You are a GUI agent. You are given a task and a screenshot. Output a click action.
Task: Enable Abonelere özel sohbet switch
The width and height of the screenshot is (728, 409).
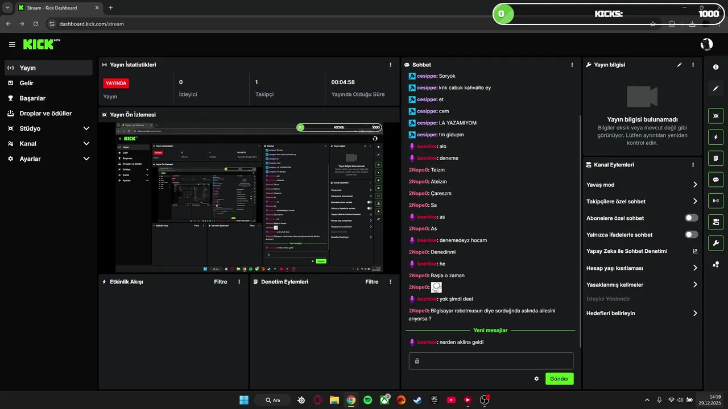[x=692, y=218]
